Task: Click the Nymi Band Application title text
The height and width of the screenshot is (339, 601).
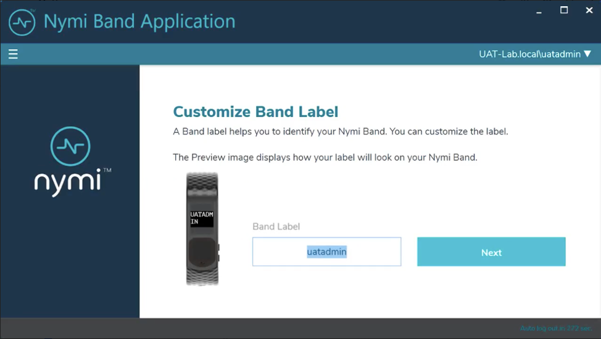Action: pyautogui.click(x=139, y=22)
